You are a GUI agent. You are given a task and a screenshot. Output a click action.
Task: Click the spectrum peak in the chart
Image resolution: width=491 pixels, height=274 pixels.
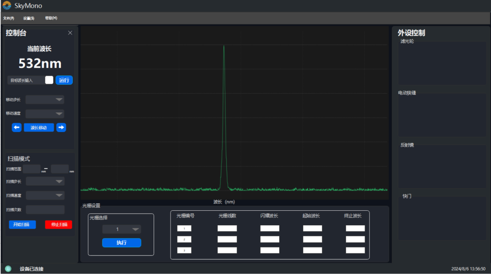pyautogui.click(x=224, y=47)
